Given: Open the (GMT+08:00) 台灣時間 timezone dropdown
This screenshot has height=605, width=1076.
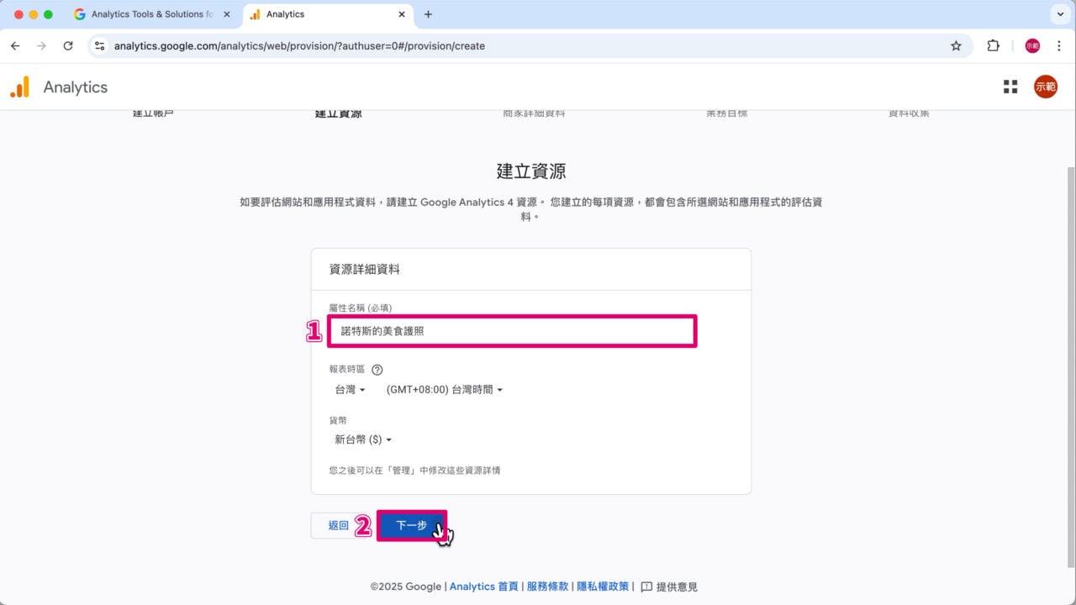Looking at the screenshot, I should tap(443, 389).
